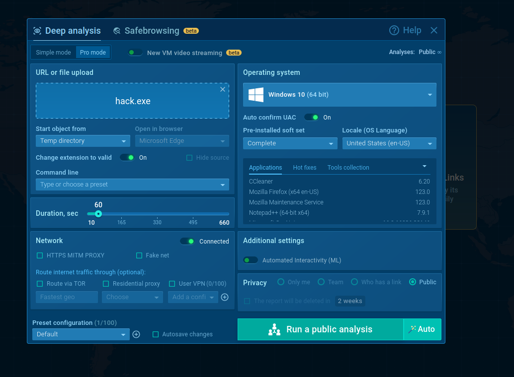Viewport: 514px width, 377px height.
Task: Click the Safebrowsing tab icon
Action: pos(117,31)
